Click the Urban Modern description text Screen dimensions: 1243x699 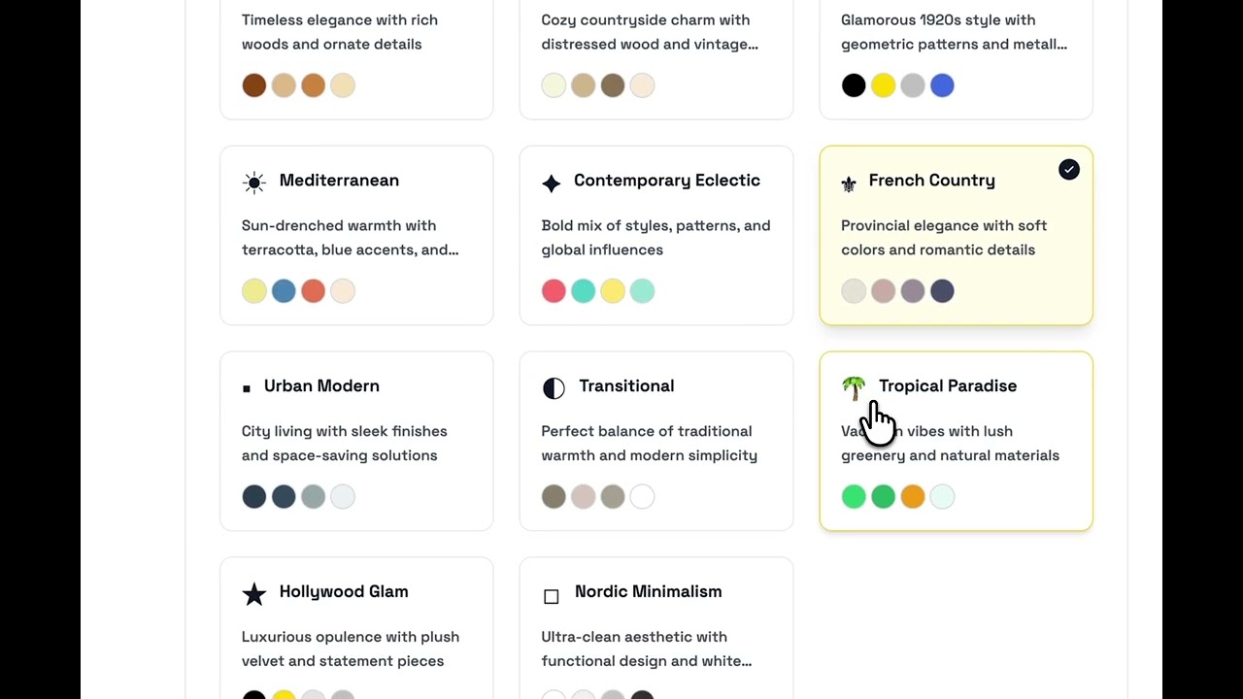tap(345, 443)
